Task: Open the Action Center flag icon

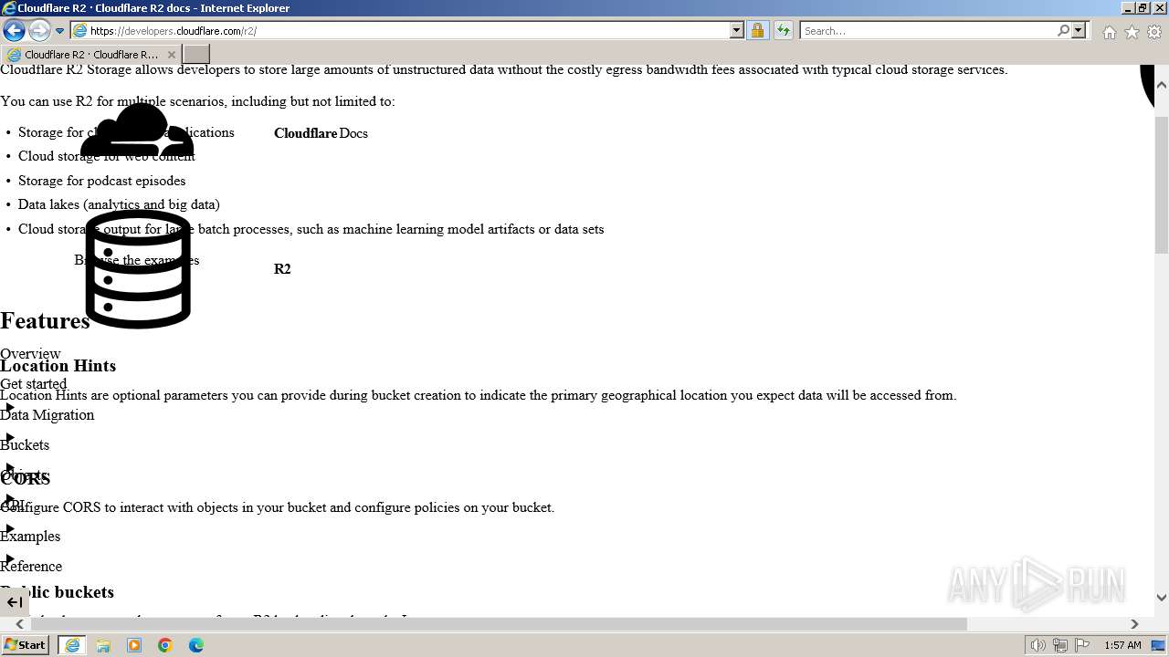Action: coord(1082,645)
